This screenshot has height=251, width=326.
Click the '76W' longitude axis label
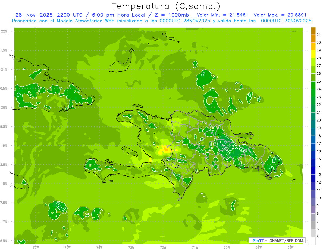[36, 247]
